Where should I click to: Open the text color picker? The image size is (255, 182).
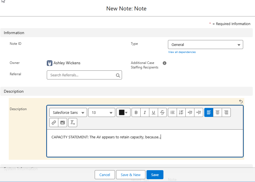coord(123,112)
